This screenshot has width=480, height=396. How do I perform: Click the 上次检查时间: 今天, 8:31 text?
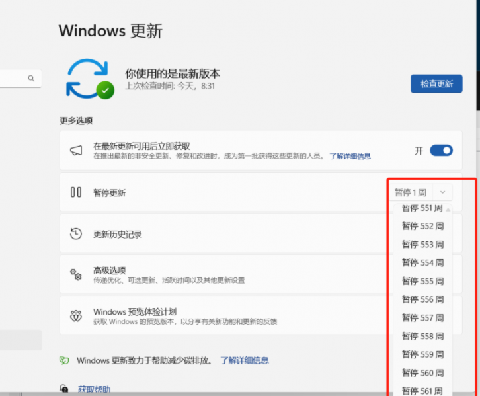170,86
